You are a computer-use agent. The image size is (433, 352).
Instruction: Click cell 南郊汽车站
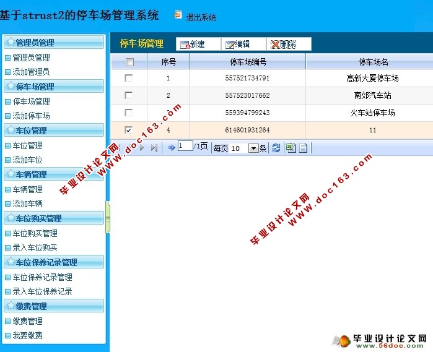(x=372, y=95)
